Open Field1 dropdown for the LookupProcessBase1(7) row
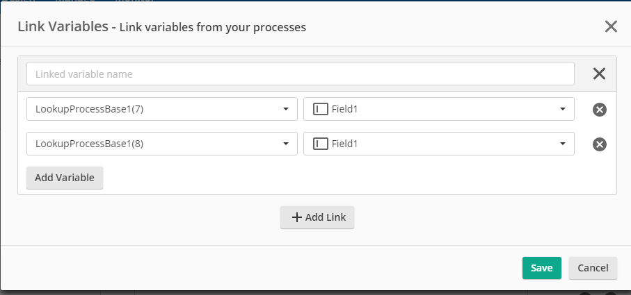The height and width of the screenshot is (295, 631). coord(439,109)
